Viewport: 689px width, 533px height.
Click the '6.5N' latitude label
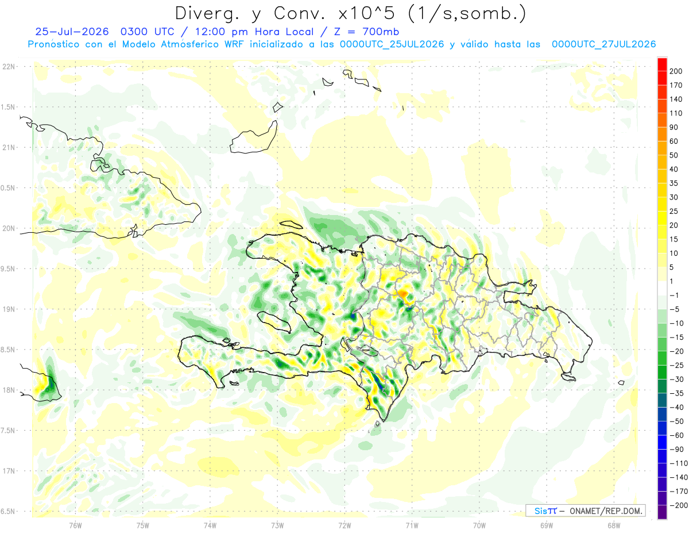9,511
